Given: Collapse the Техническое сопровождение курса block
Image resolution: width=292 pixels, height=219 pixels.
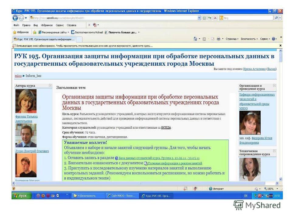Looking at the screenshot, I should click(x=274, y=151).
